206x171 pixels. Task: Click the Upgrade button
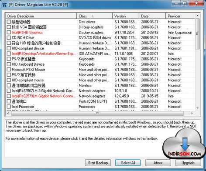pos(188,163)
